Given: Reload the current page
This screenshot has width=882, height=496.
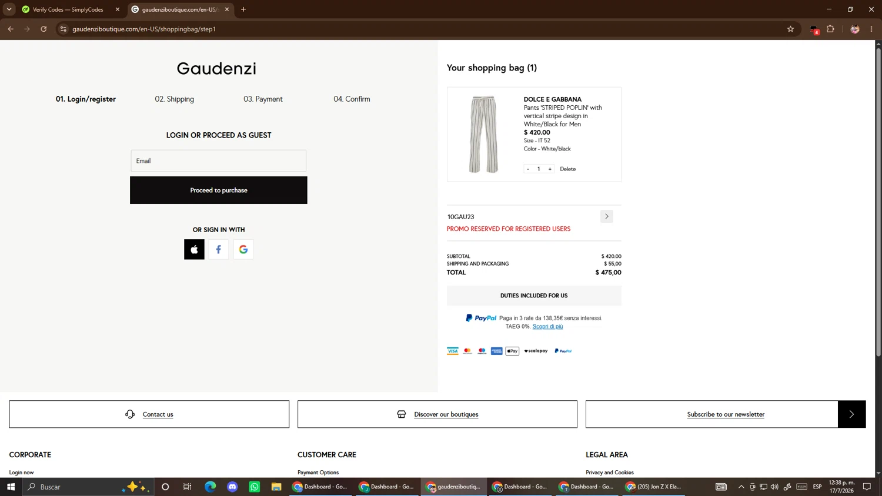Looking at the screenshot, I should (44, 29).
